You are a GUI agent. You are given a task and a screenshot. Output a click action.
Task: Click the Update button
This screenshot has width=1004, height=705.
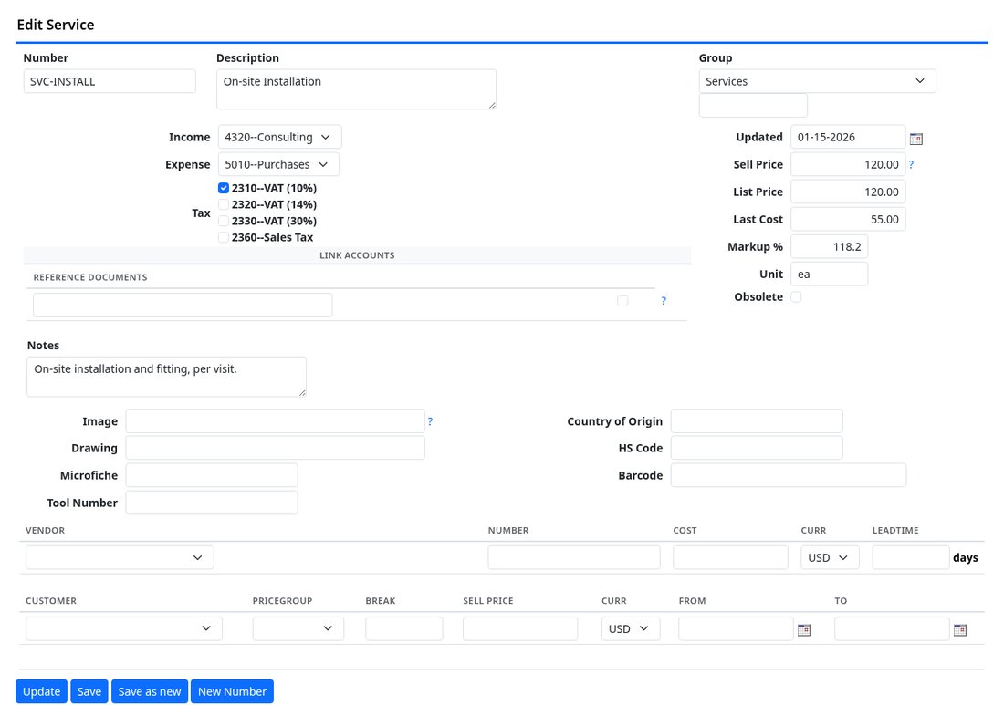(42, 691)
